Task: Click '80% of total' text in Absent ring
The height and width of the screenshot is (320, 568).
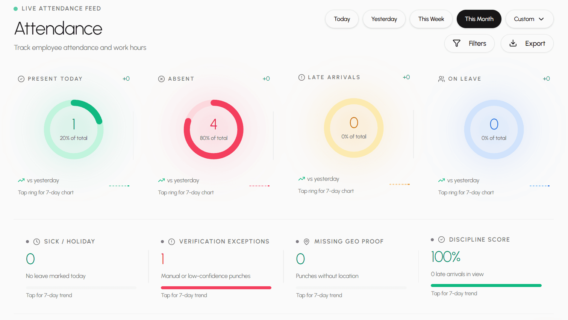Action: coord(214,138)
